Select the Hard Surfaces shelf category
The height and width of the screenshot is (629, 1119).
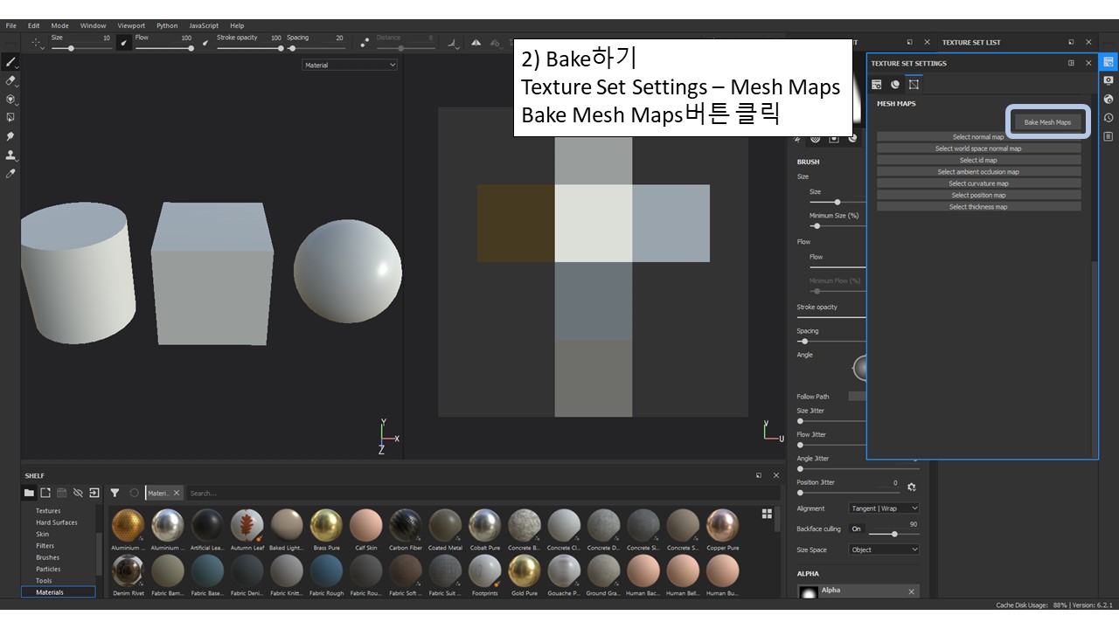point(56,522)
